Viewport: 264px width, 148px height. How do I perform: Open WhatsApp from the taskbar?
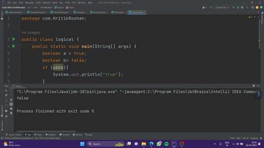pyautogui.click(x=159, y=144)
